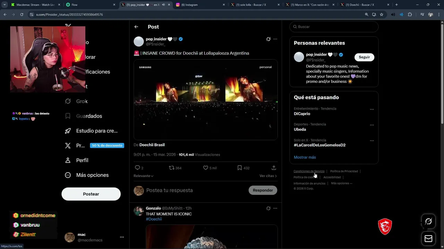Open Estudio para creadores rocket item
This screenshot has width=444, height=249.
pos(92,131)
